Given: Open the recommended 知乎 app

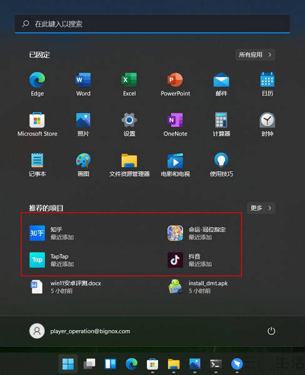Looking at the screenshot, I should point(51,233).
